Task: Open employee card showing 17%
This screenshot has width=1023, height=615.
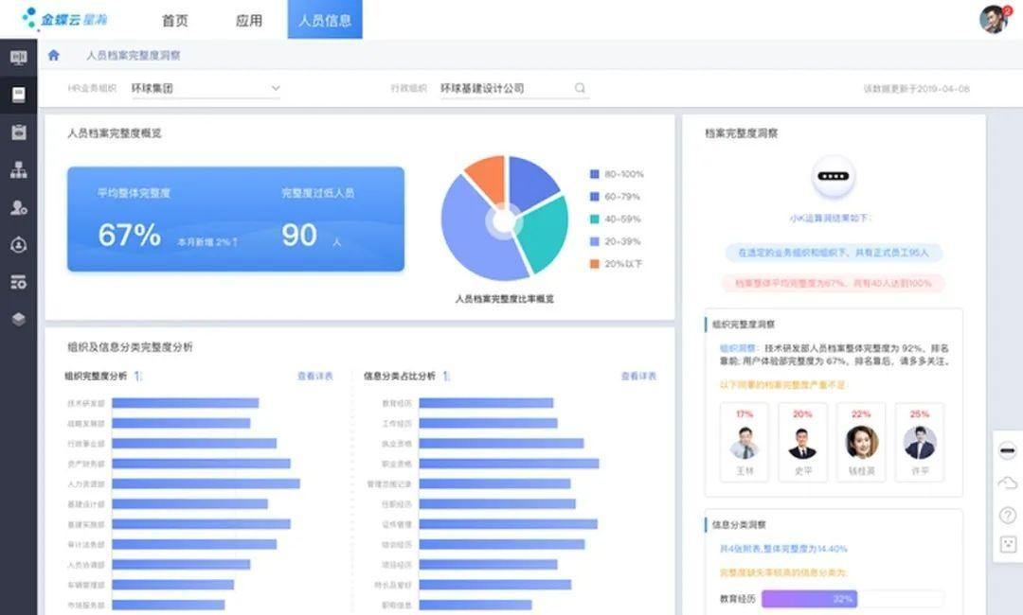Action: click(x=745, y=443)
